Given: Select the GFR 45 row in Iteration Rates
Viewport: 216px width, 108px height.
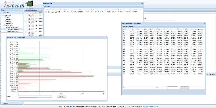Looking at the screenshot, I should click(x=163, y=51).
